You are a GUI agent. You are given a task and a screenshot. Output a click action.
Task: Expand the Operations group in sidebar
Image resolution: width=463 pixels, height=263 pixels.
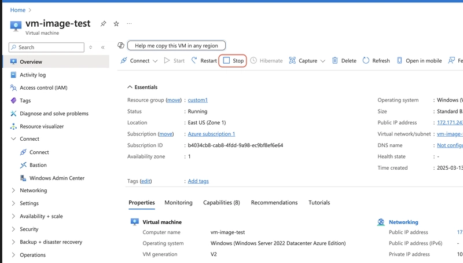(13, 255)
